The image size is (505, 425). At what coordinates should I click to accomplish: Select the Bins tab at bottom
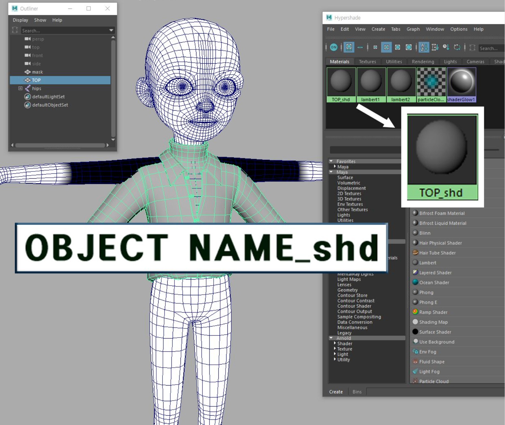[x=357, y=392]
